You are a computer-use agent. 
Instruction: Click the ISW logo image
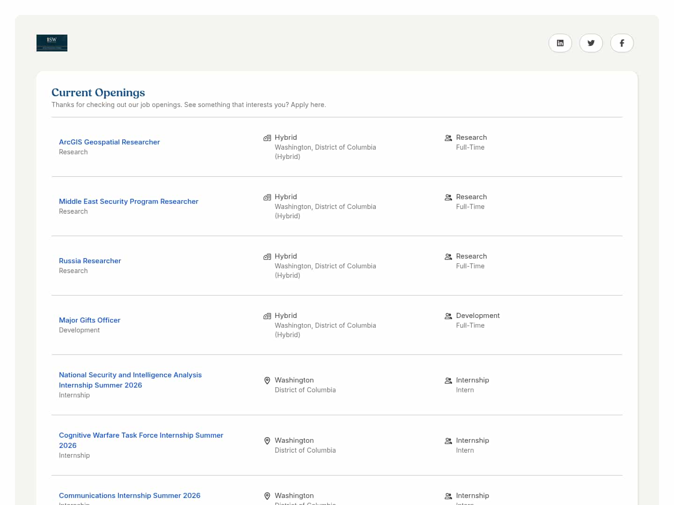pos(52,43)
